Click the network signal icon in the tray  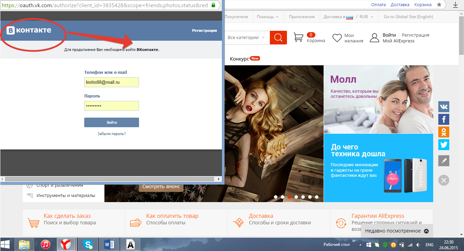tap(410, 245)
